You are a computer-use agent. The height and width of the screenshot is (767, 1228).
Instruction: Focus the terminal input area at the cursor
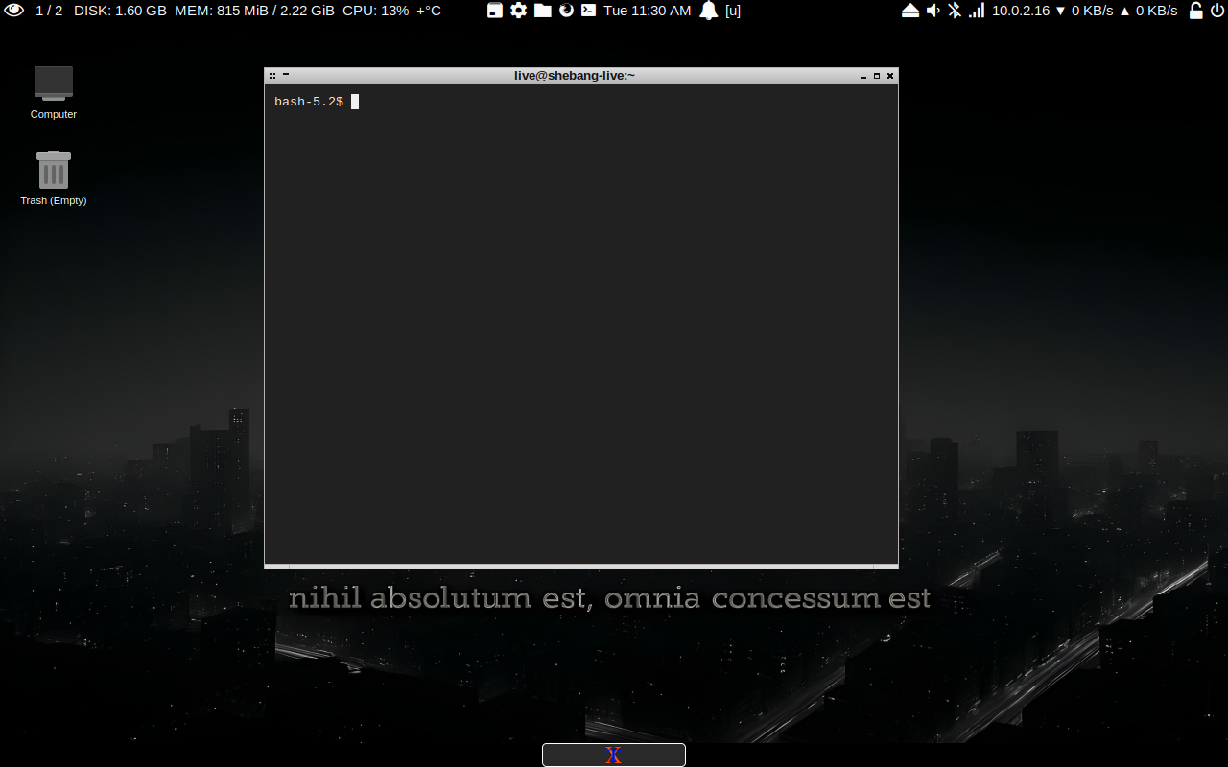point(355,102)
